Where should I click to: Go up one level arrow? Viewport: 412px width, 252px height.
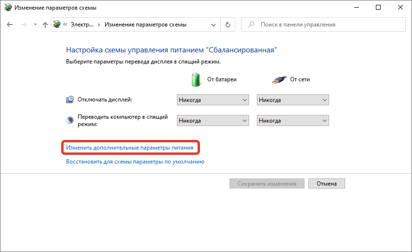coord(45,25)
